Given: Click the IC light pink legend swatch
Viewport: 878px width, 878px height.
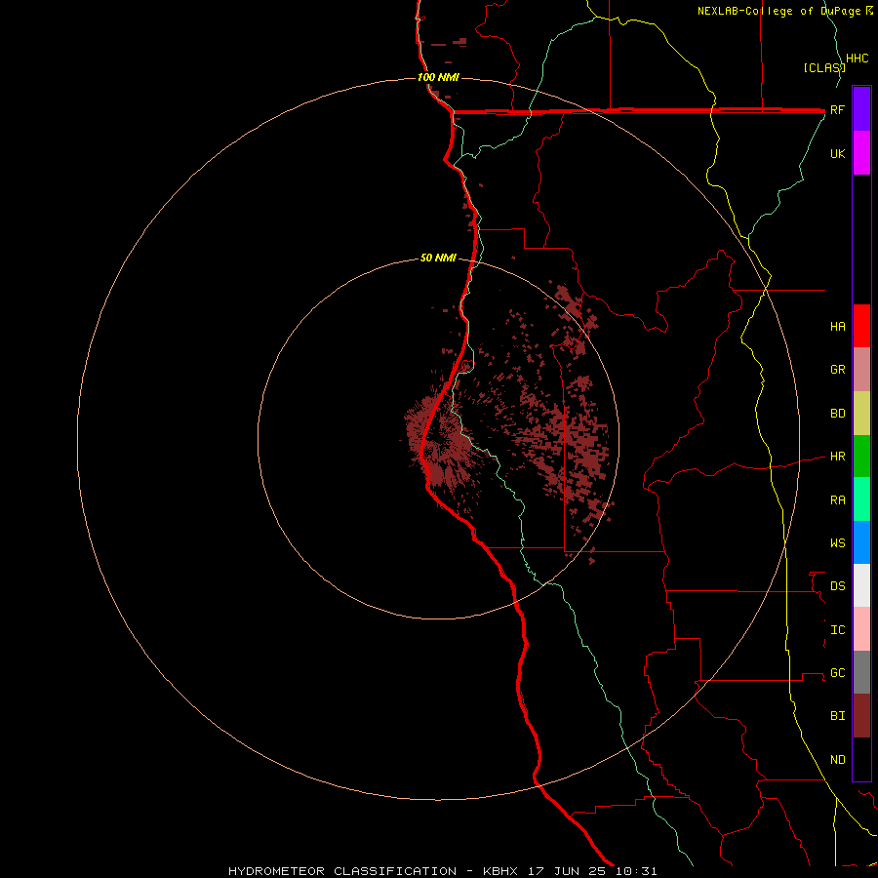Looking at the screenshot, I should [x=861, y=629].
